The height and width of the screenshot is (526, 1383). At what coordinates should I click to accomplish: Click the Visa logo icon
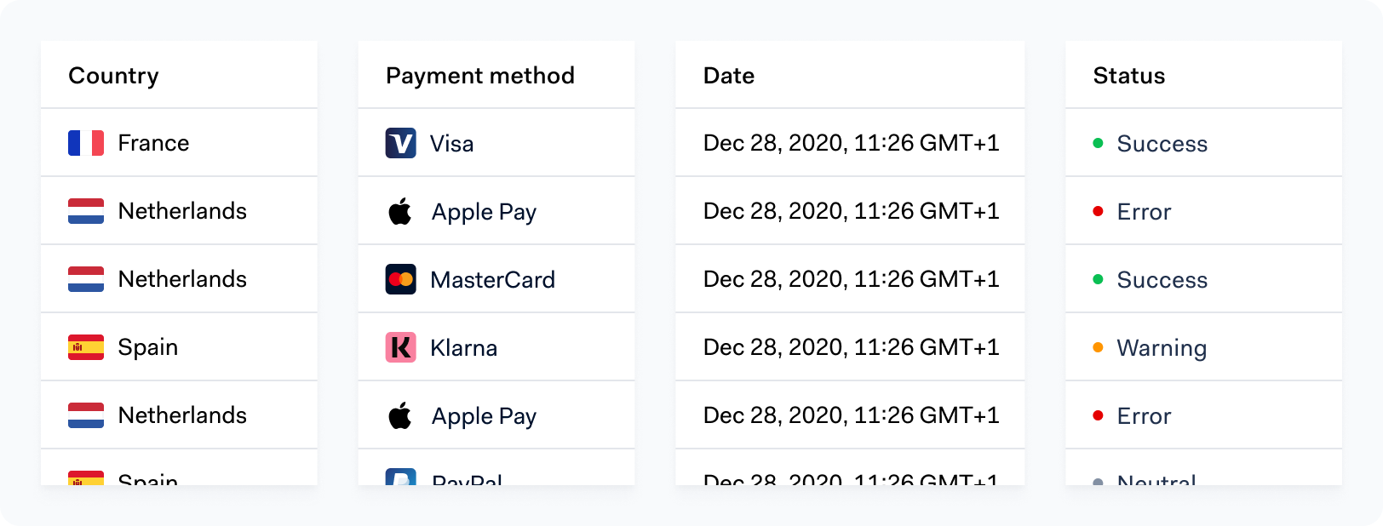pyautogui.click(x=400, y=143)
